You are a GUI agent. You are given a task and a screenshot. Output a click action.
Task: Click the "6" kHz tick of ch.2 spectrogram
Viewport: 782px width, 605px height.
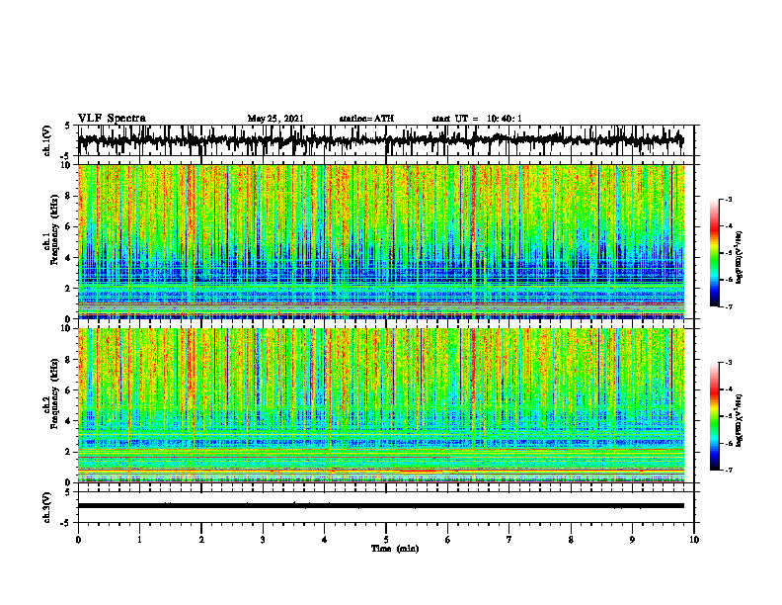pos(69,390)
